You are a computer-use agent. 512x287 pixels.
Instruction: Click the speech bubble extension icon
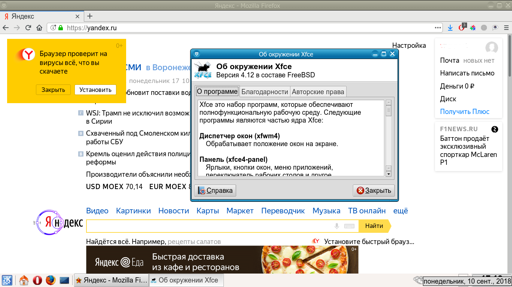(x=495, y=28)
